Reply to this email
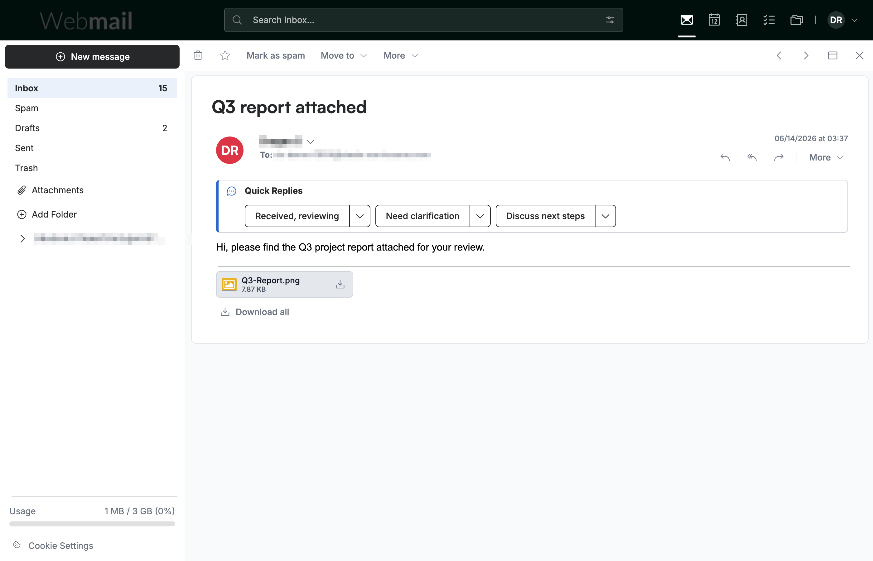 click(725, 157)
